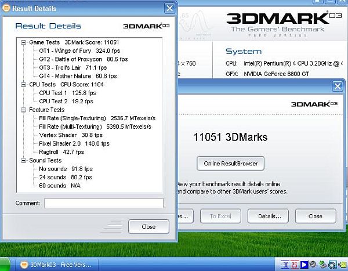The width and height of the screenshot is (348, 271).
Task: Select the Game Tests 3DMark Score row
Action: [74, 42]
